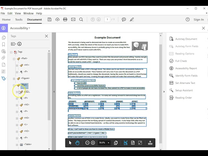
Task: Select the Hand pan tool
Action: pyautogui.click(x=77, y=143)
